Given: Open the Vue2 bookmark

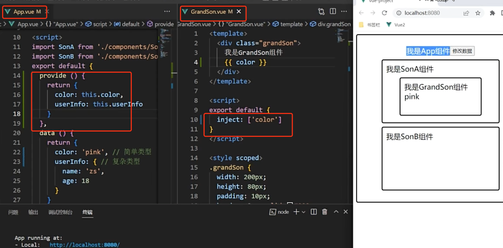Looking at the screenshot, I should click(395, 25).
